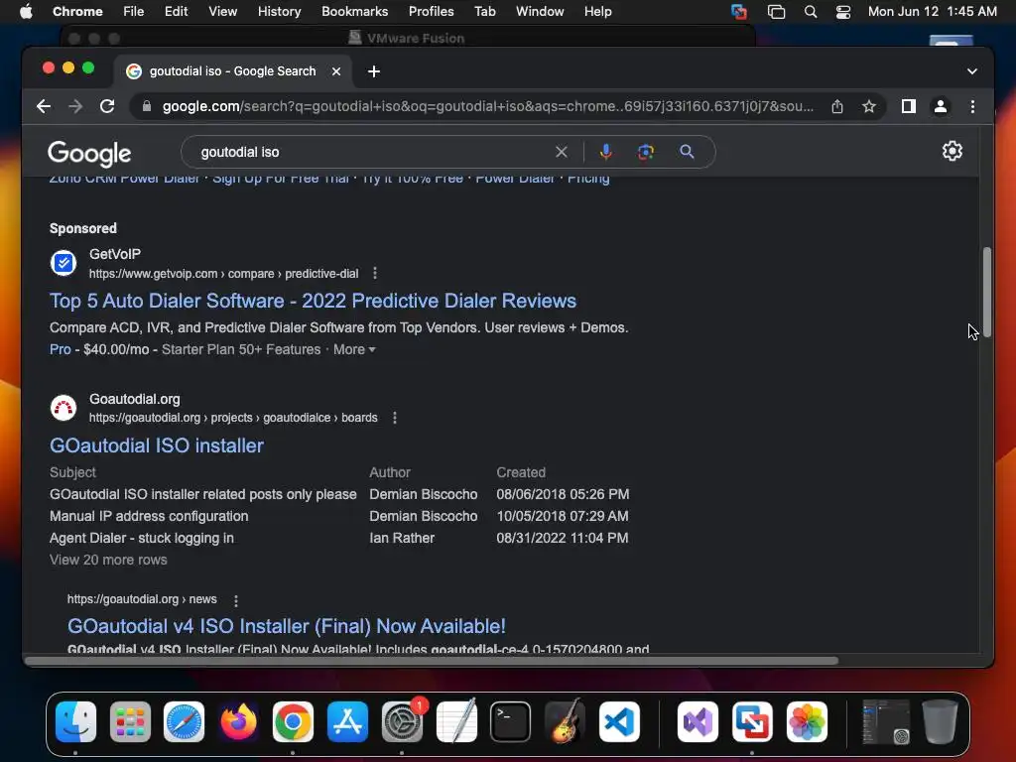Viewport: 1016px width, 762px height.
Task: Click the 08/31/2022 11:04 PM date
Action: [563, 538]
